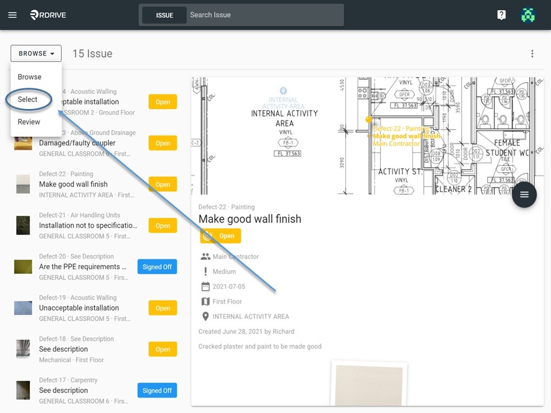
Task: Open the user avatar profile
Action: point(527,15)
